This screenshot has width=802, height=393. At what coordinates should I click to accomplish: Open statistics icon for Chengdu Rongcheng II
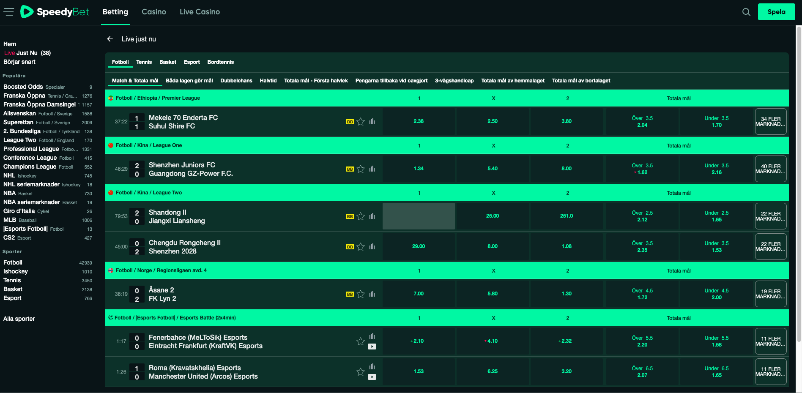tap(372, 247)
